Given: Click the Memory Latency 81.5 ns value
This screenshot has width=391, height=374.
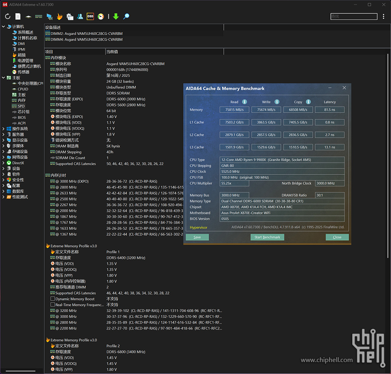Looking at the screenshot, I should pyautogui.click(x=330, y=109).
